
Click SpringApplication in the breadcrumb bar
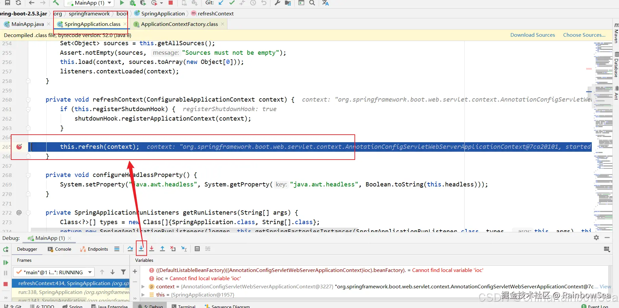point(163,13)
